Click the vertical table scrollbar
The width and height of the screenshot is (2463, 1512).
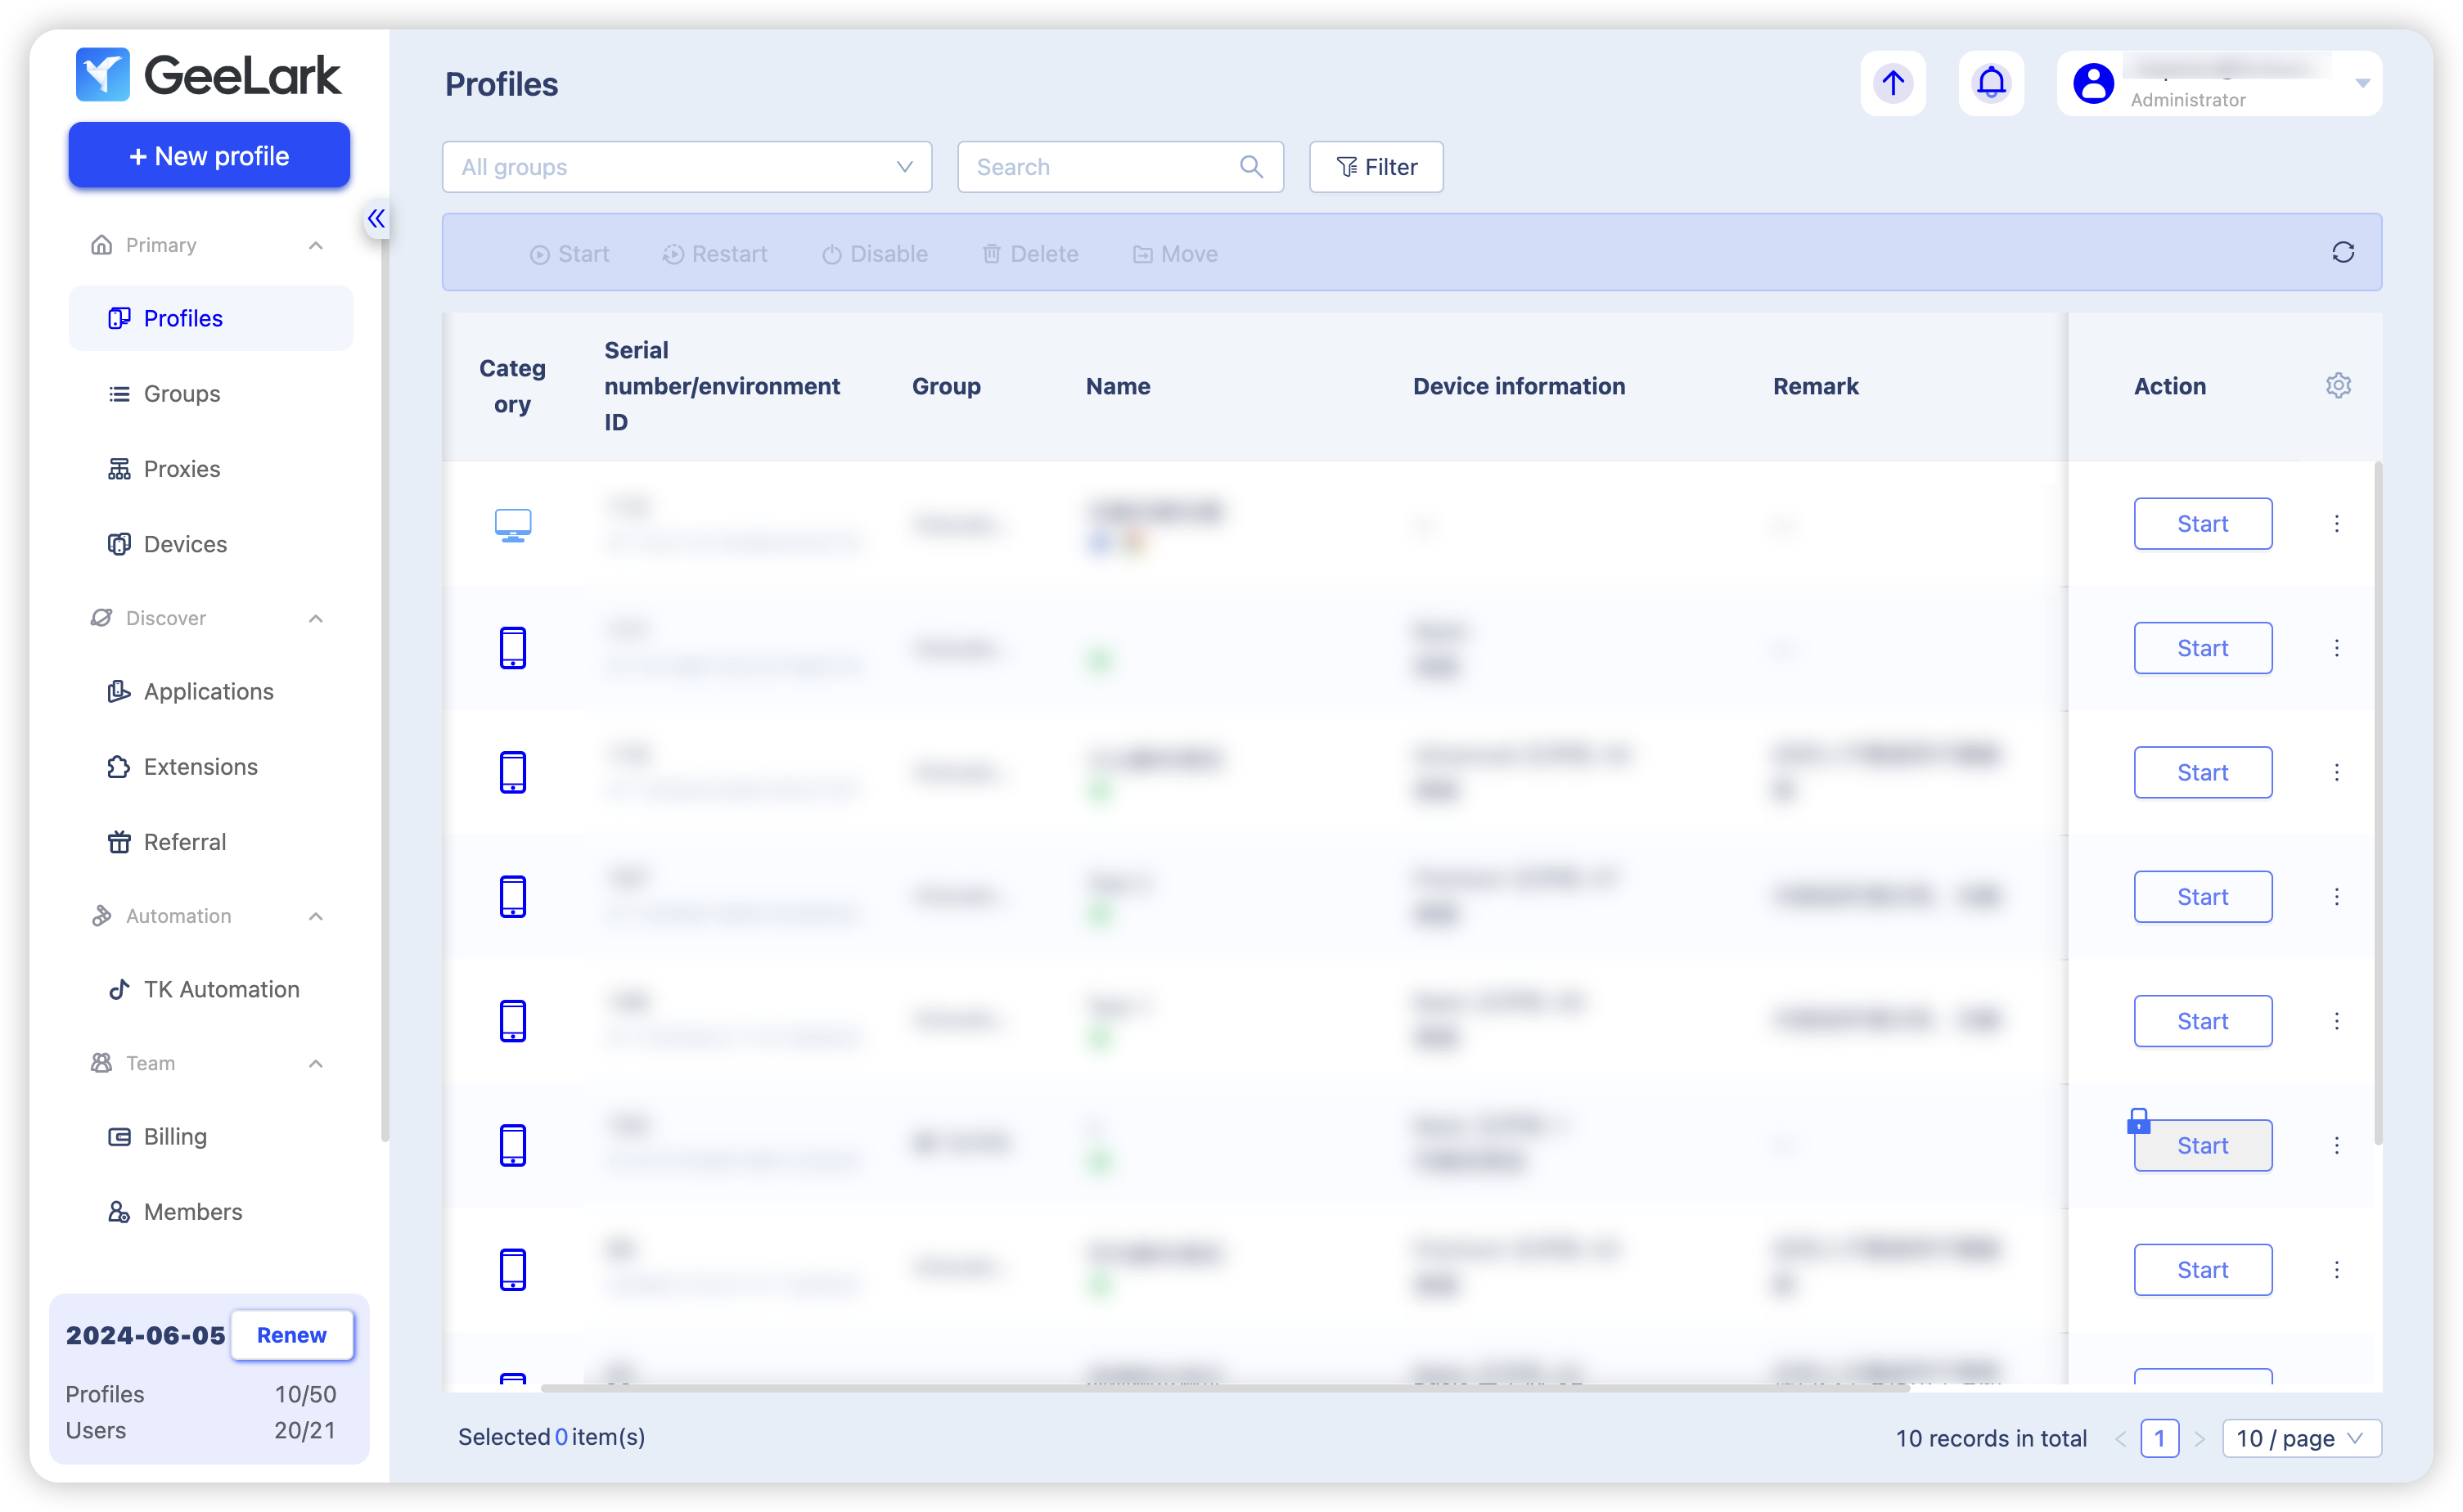2377,802
